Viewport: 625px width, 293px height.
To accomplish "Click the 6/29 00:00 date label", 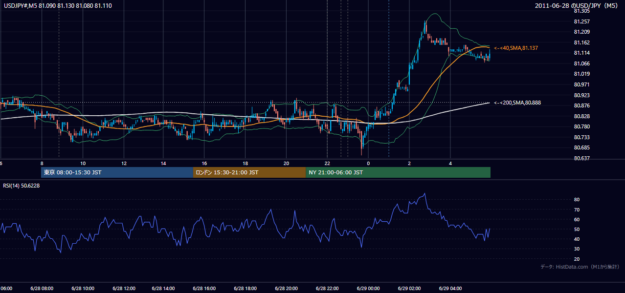I will pyautogui.click(x=368, y=289).
